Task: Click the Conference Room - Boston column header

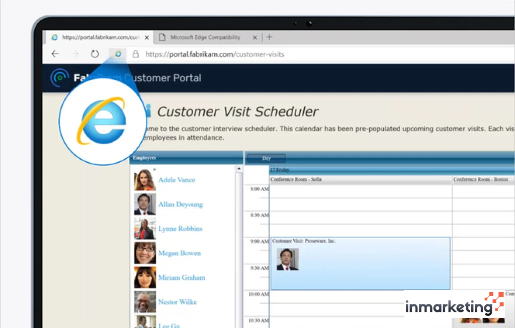Action: point(480,179)
